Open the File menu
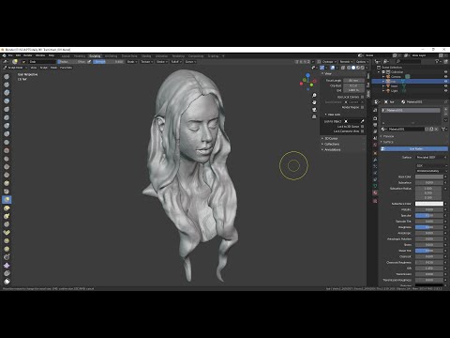450x338 pixels. pos(10,55)
